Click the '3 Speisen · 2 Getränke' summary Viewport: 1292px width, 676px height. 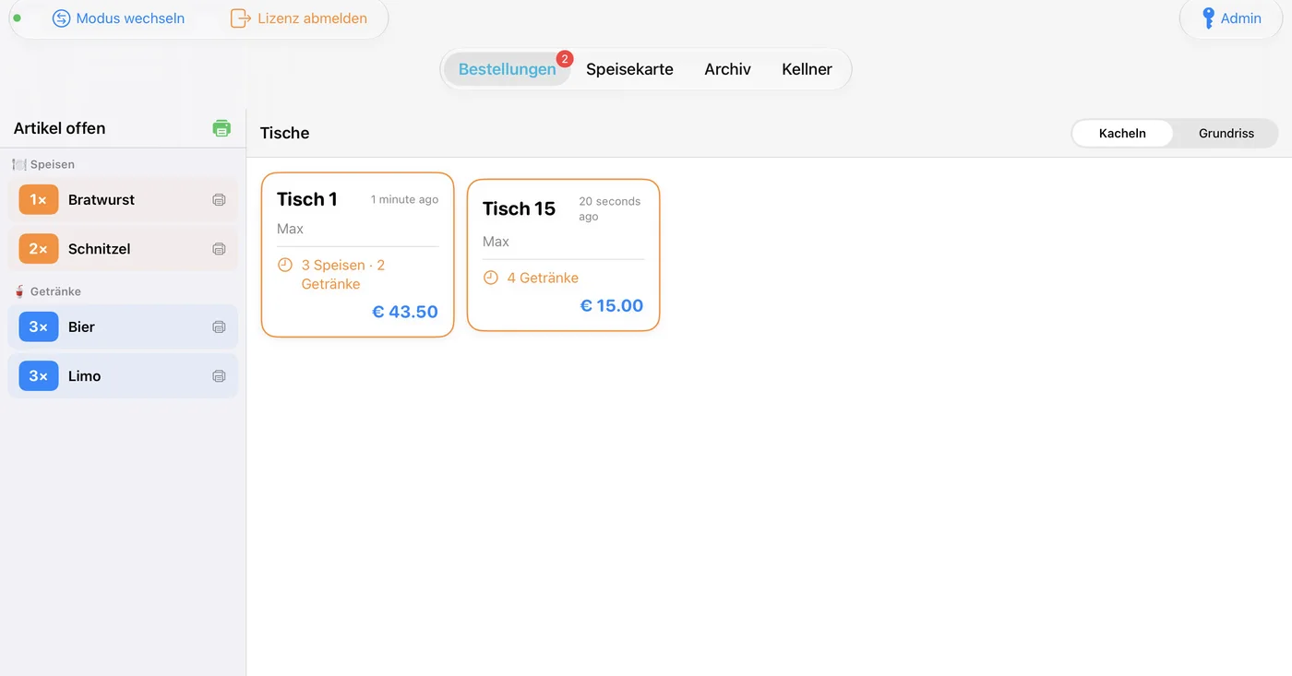click(x=343, y=275)
